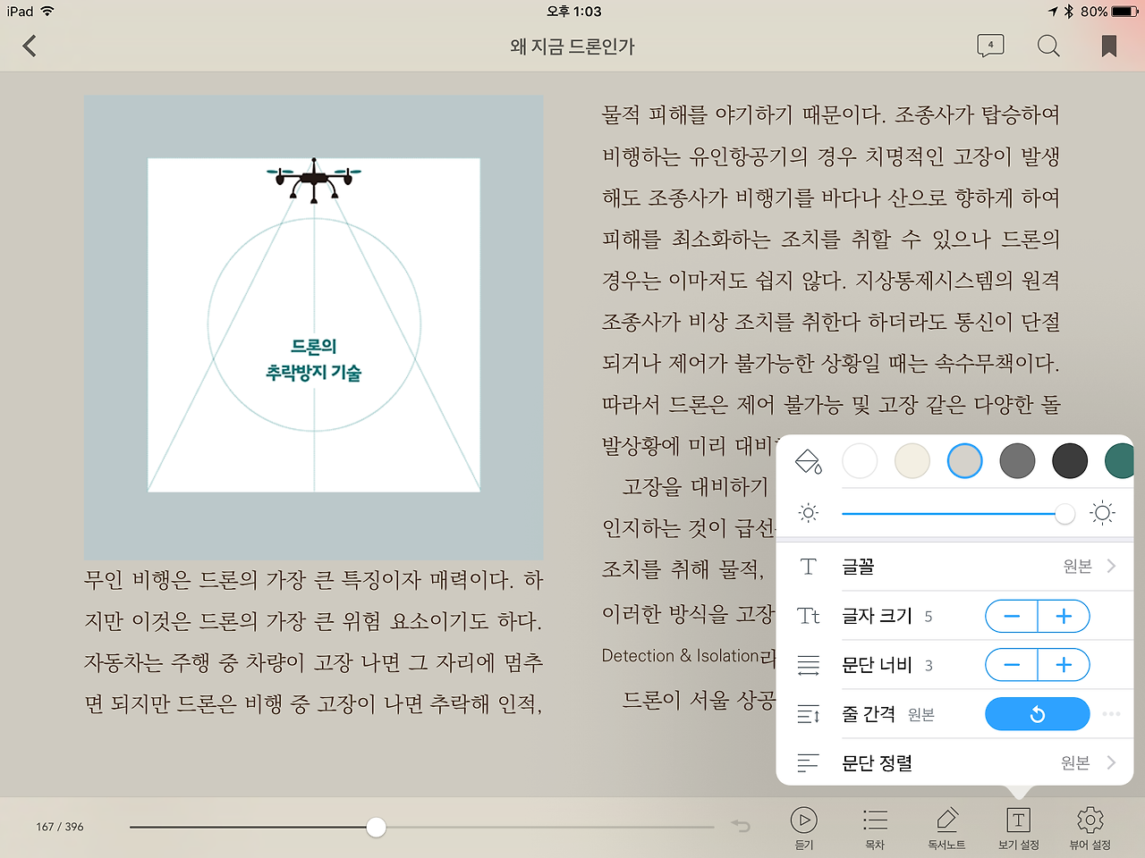Open the search magnifier
The width and height of the screenshot is (1145, 858).
(1048, 46)
